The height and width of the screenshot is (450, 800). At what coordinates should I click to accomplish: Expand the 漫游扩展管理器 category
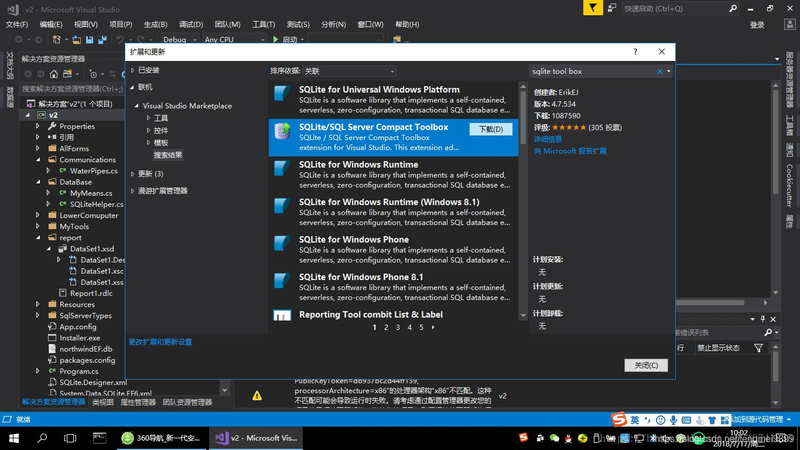point(132,191)
